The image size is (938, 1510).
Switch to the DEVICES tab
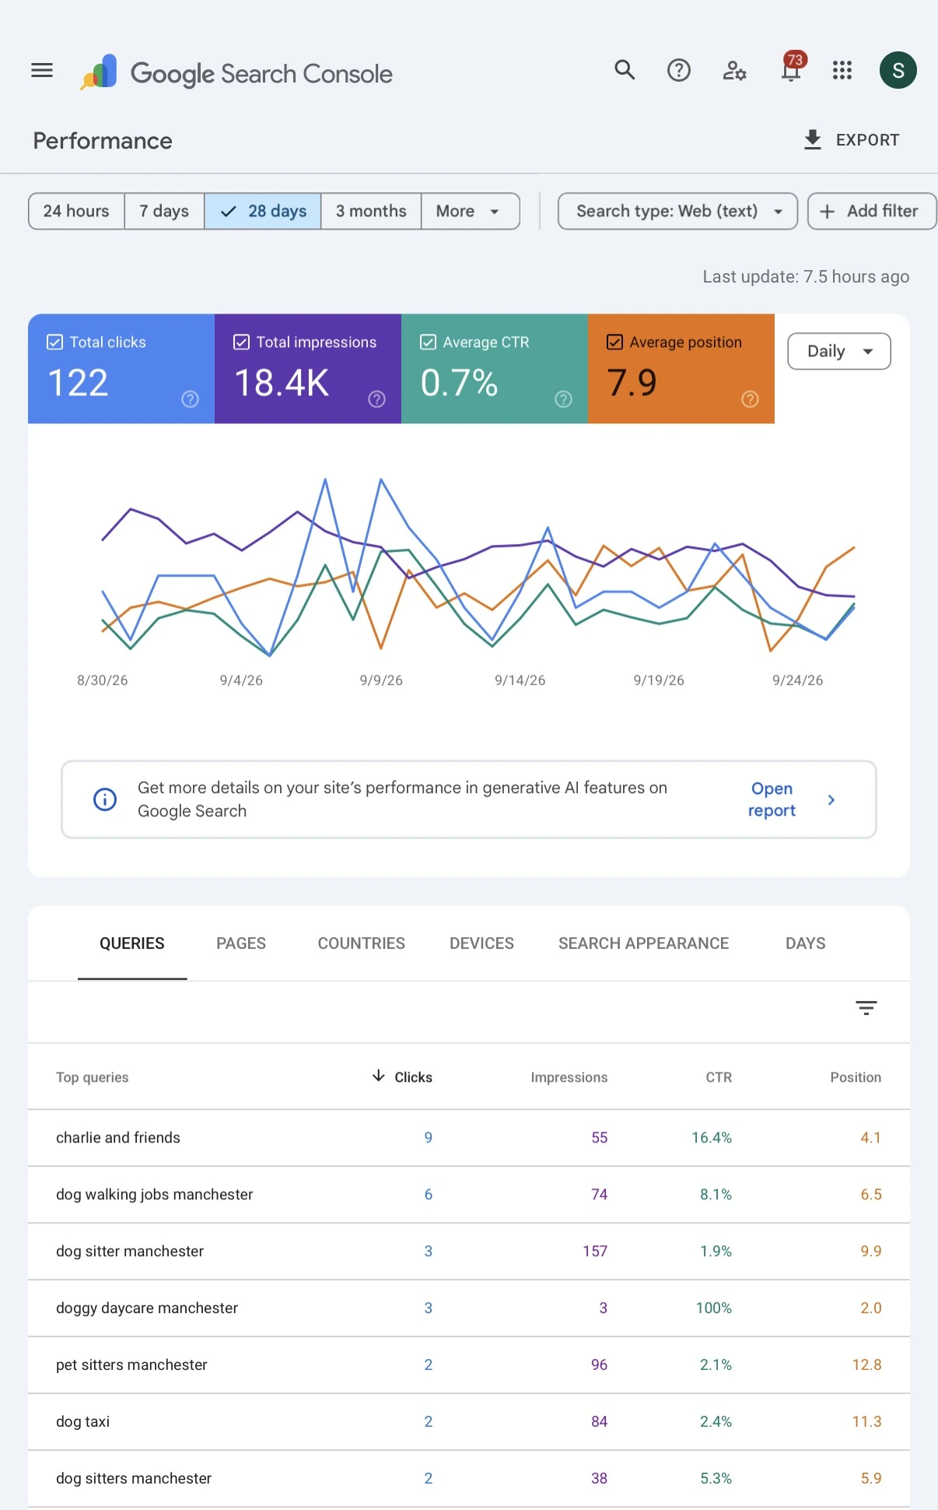481,943
